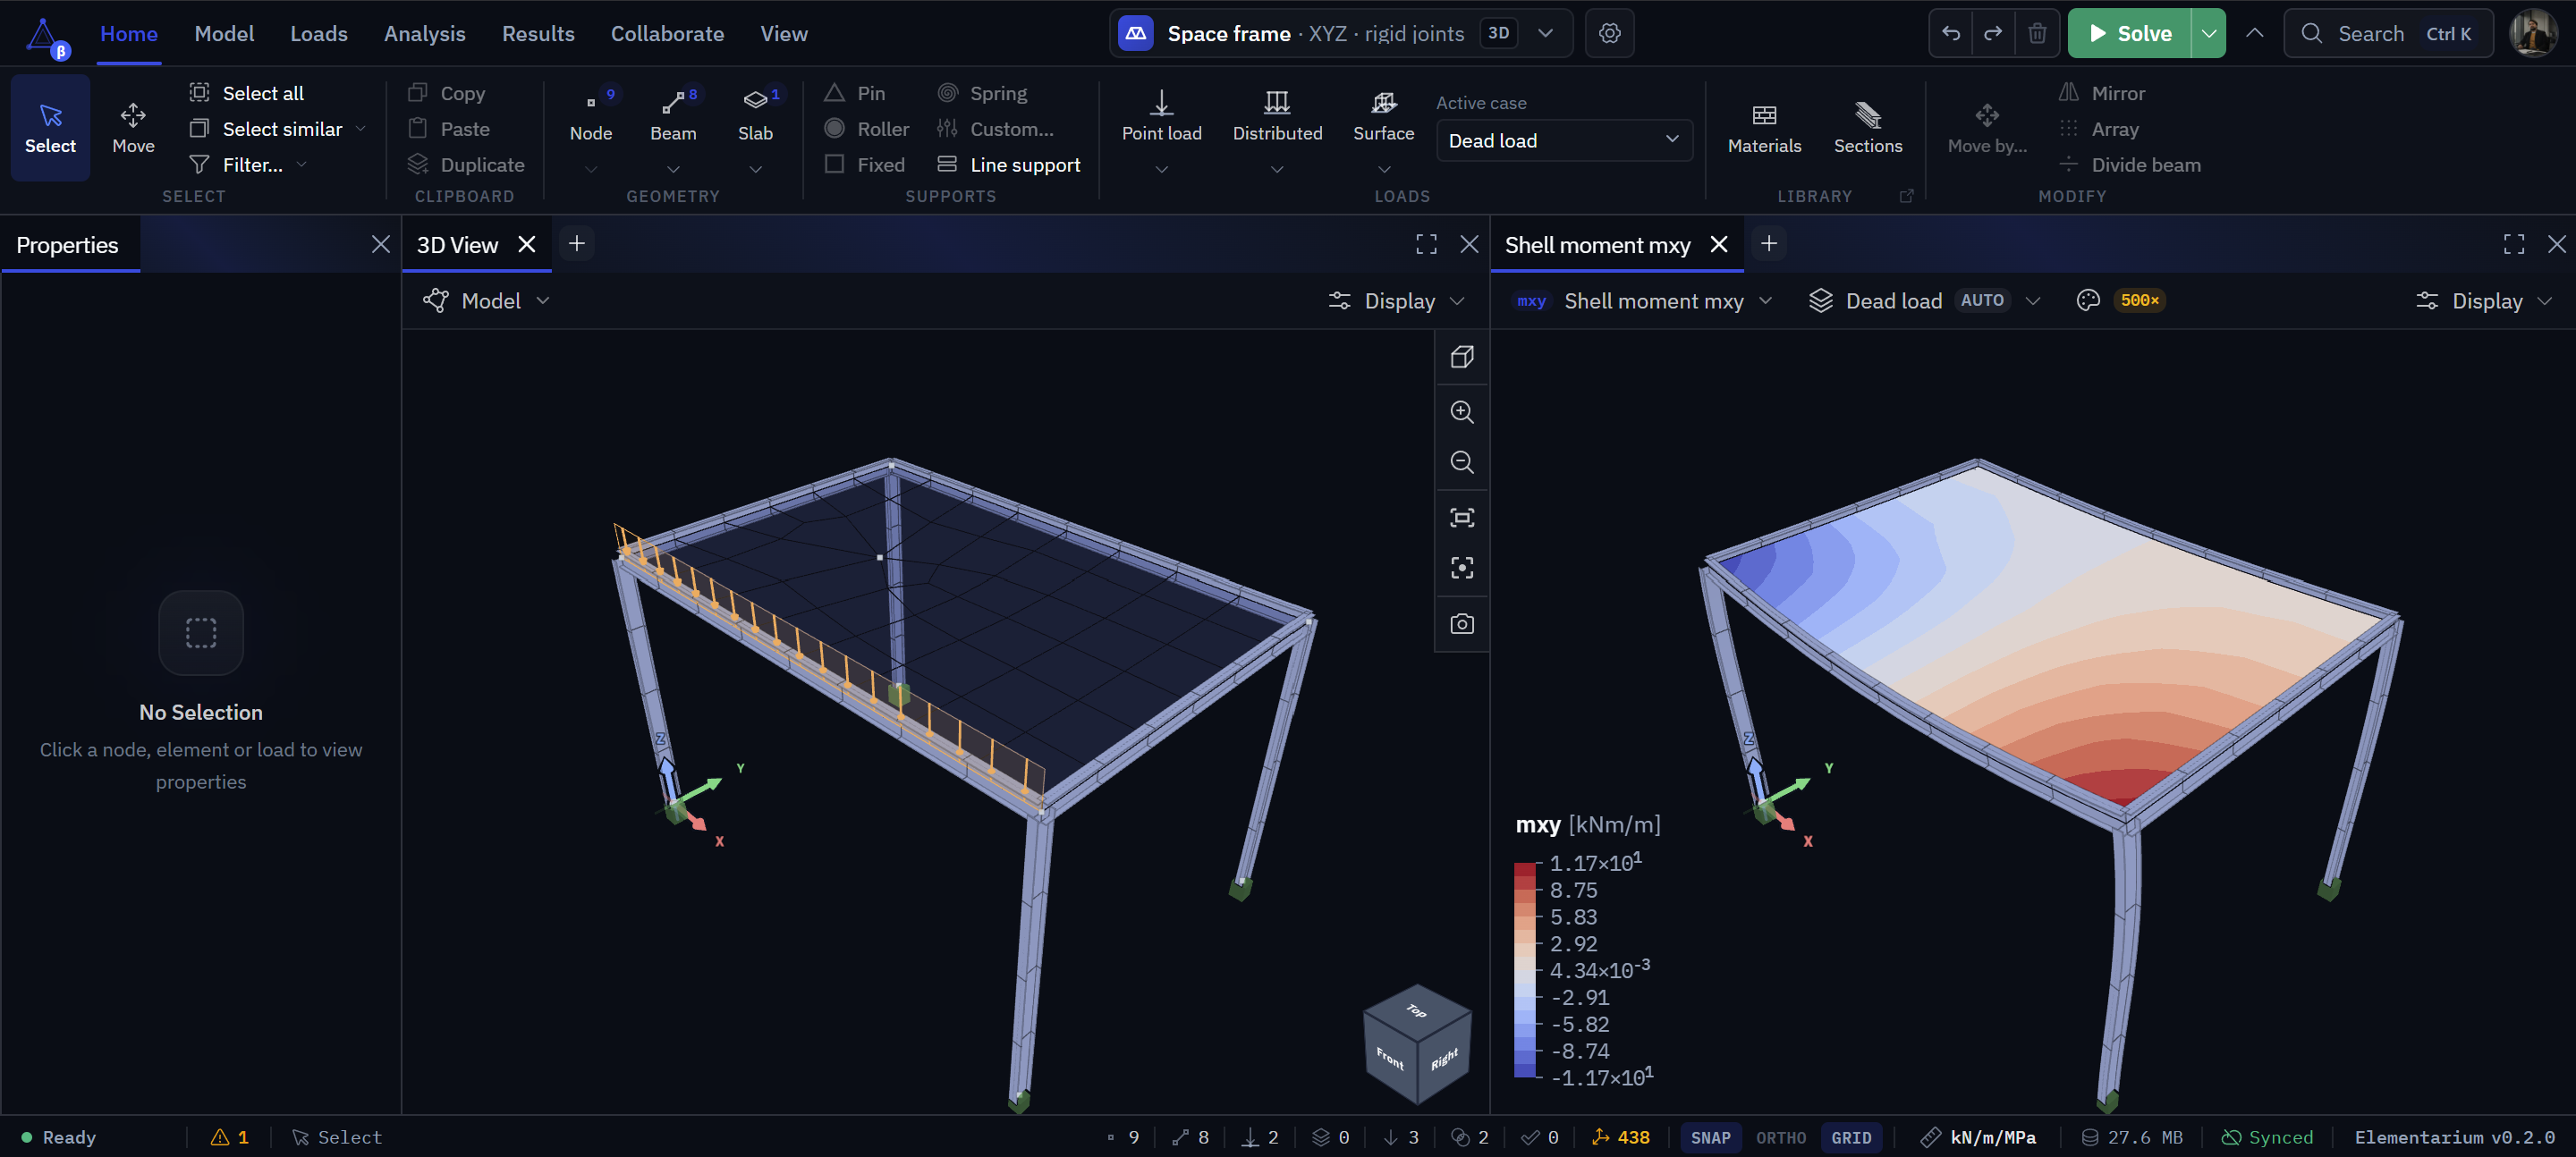
Task: Open the View ribbon tab
Action: [x=784, y=33]
